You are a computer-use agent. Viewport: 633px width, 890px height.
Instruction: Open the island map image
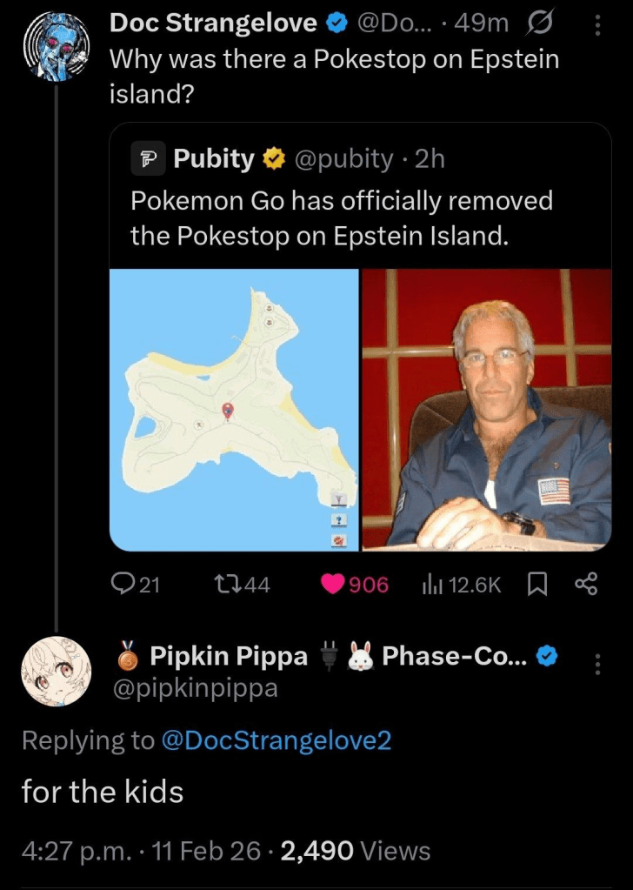coord(234,409)
